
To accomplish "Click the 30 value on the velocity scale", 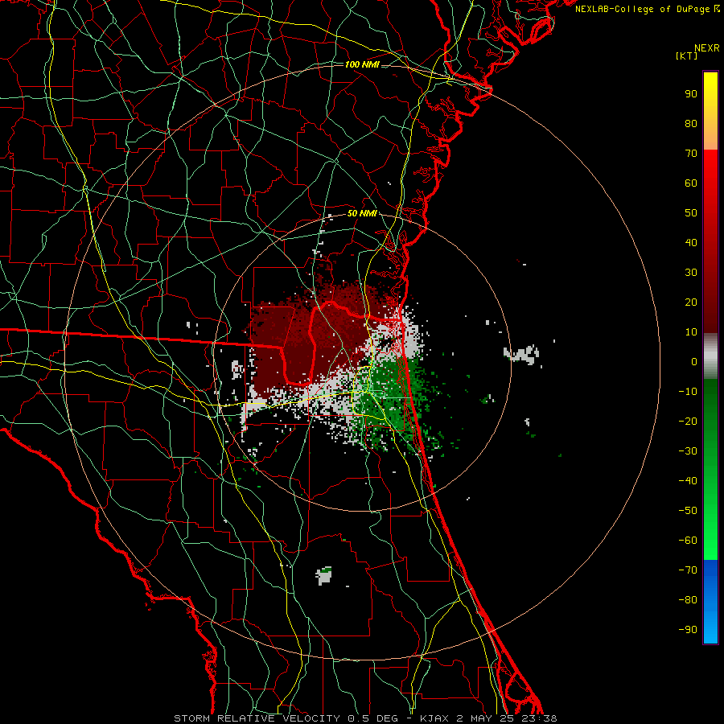I will point(691,273).
